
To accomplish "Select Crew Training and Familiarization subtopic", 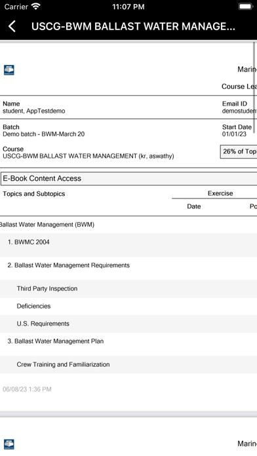I will 128,364.
